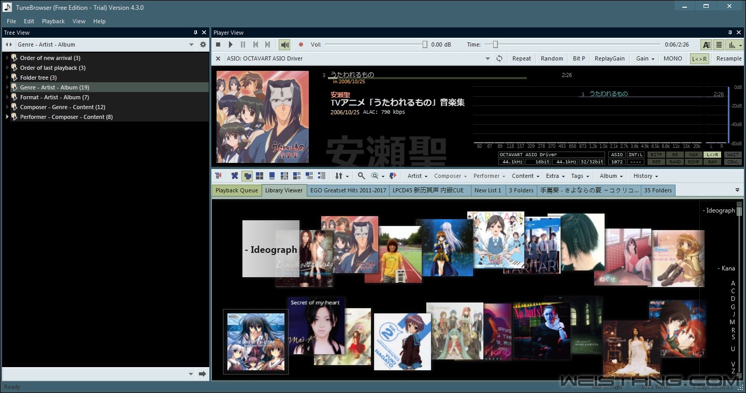Toggle ReplayGain
This screenshot has height=393, width=746.
click(609, 58)
